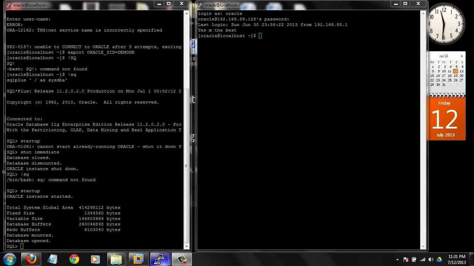This screenshot has height=266, width=474.
Task: Close the right PuTTY window
Action: pos(418,4)
